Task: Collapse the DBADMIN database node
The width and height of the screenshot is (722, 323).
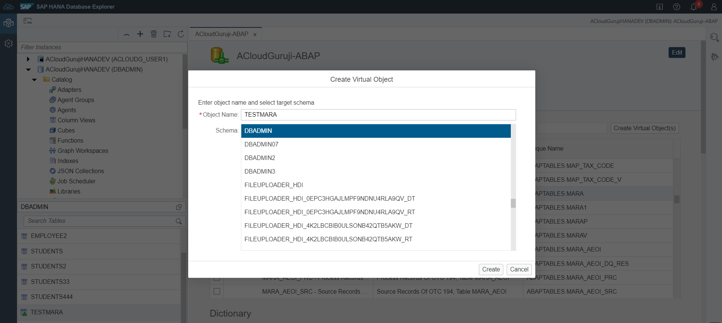Action: (28, 69)
